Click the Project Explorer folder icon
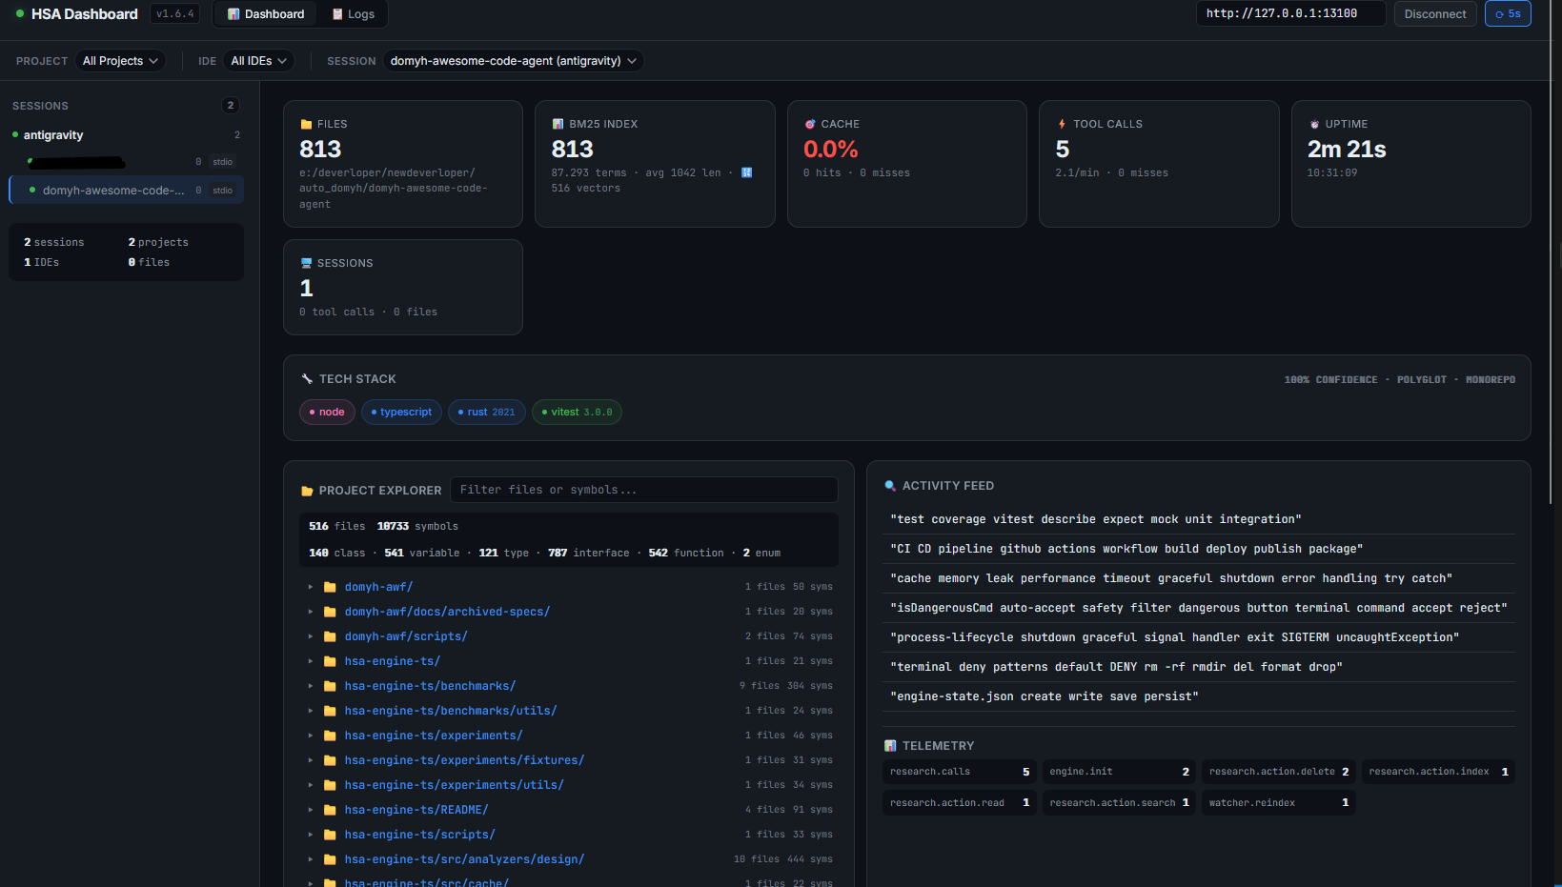 [307, 491]
